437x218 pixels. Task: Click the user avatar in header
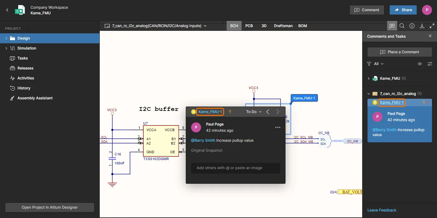click(x=427, y=10)
